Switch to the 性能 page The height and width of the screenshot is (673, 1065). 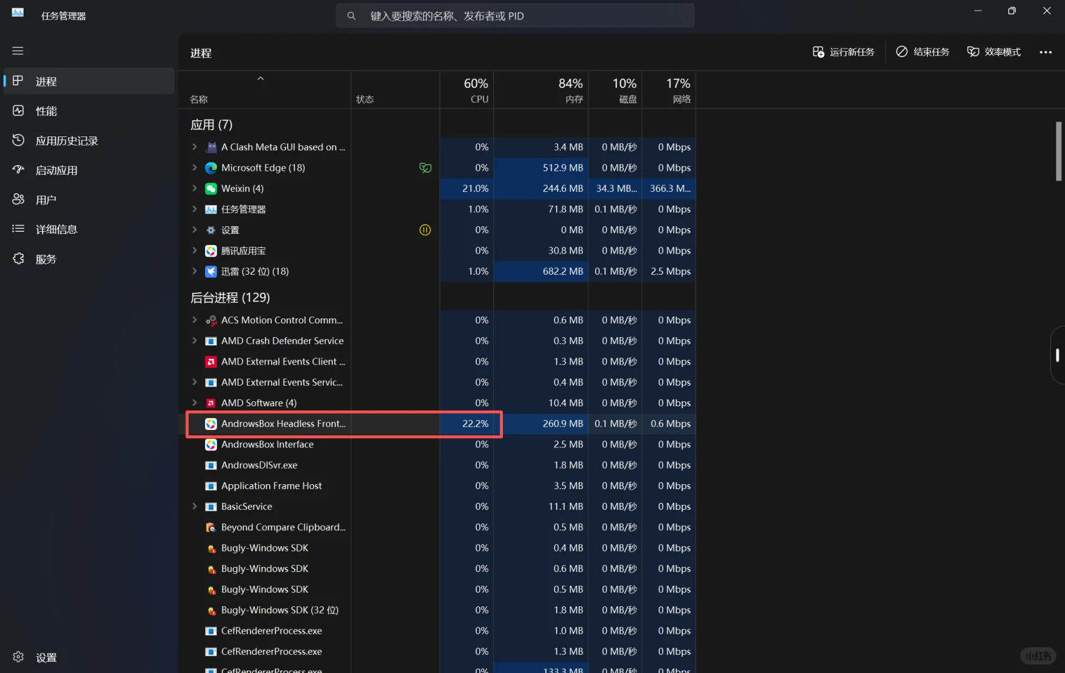click(x=89, y=111)
